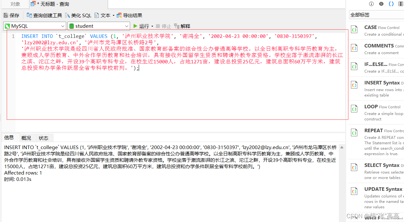Screen dimensions: 404x222
Task: Click the info (i) panel icon
Action: point(371,4)
